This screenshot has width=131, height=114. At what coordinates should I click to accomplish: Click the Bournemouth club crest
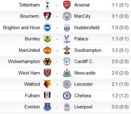[x=47, y=16]
